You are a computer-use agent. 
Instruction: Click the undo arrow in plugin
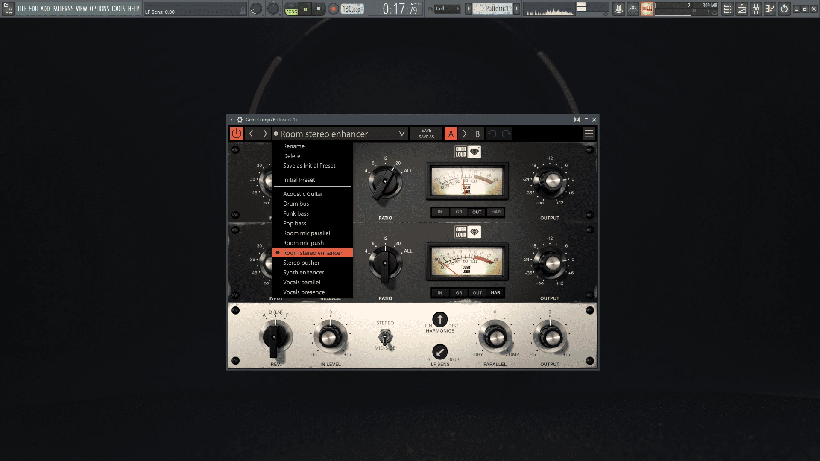492,134
